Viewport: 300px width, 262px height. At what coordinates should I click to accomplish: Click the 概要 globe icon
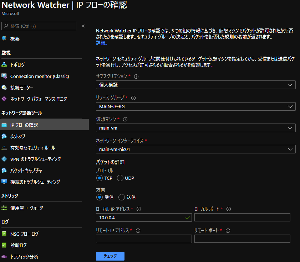(4, 39)
